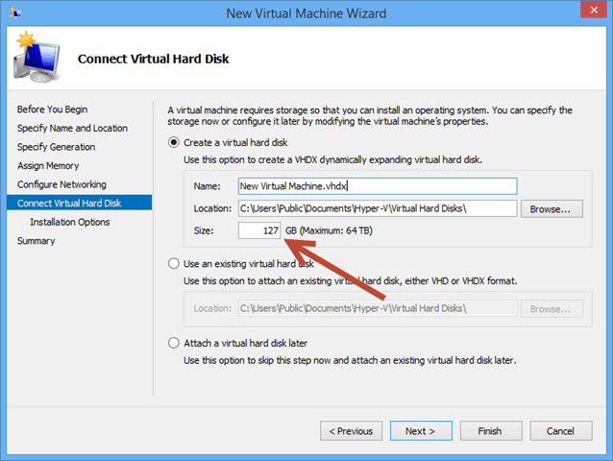
Task: Click the Size field showing 127
Action: (259, 230)
